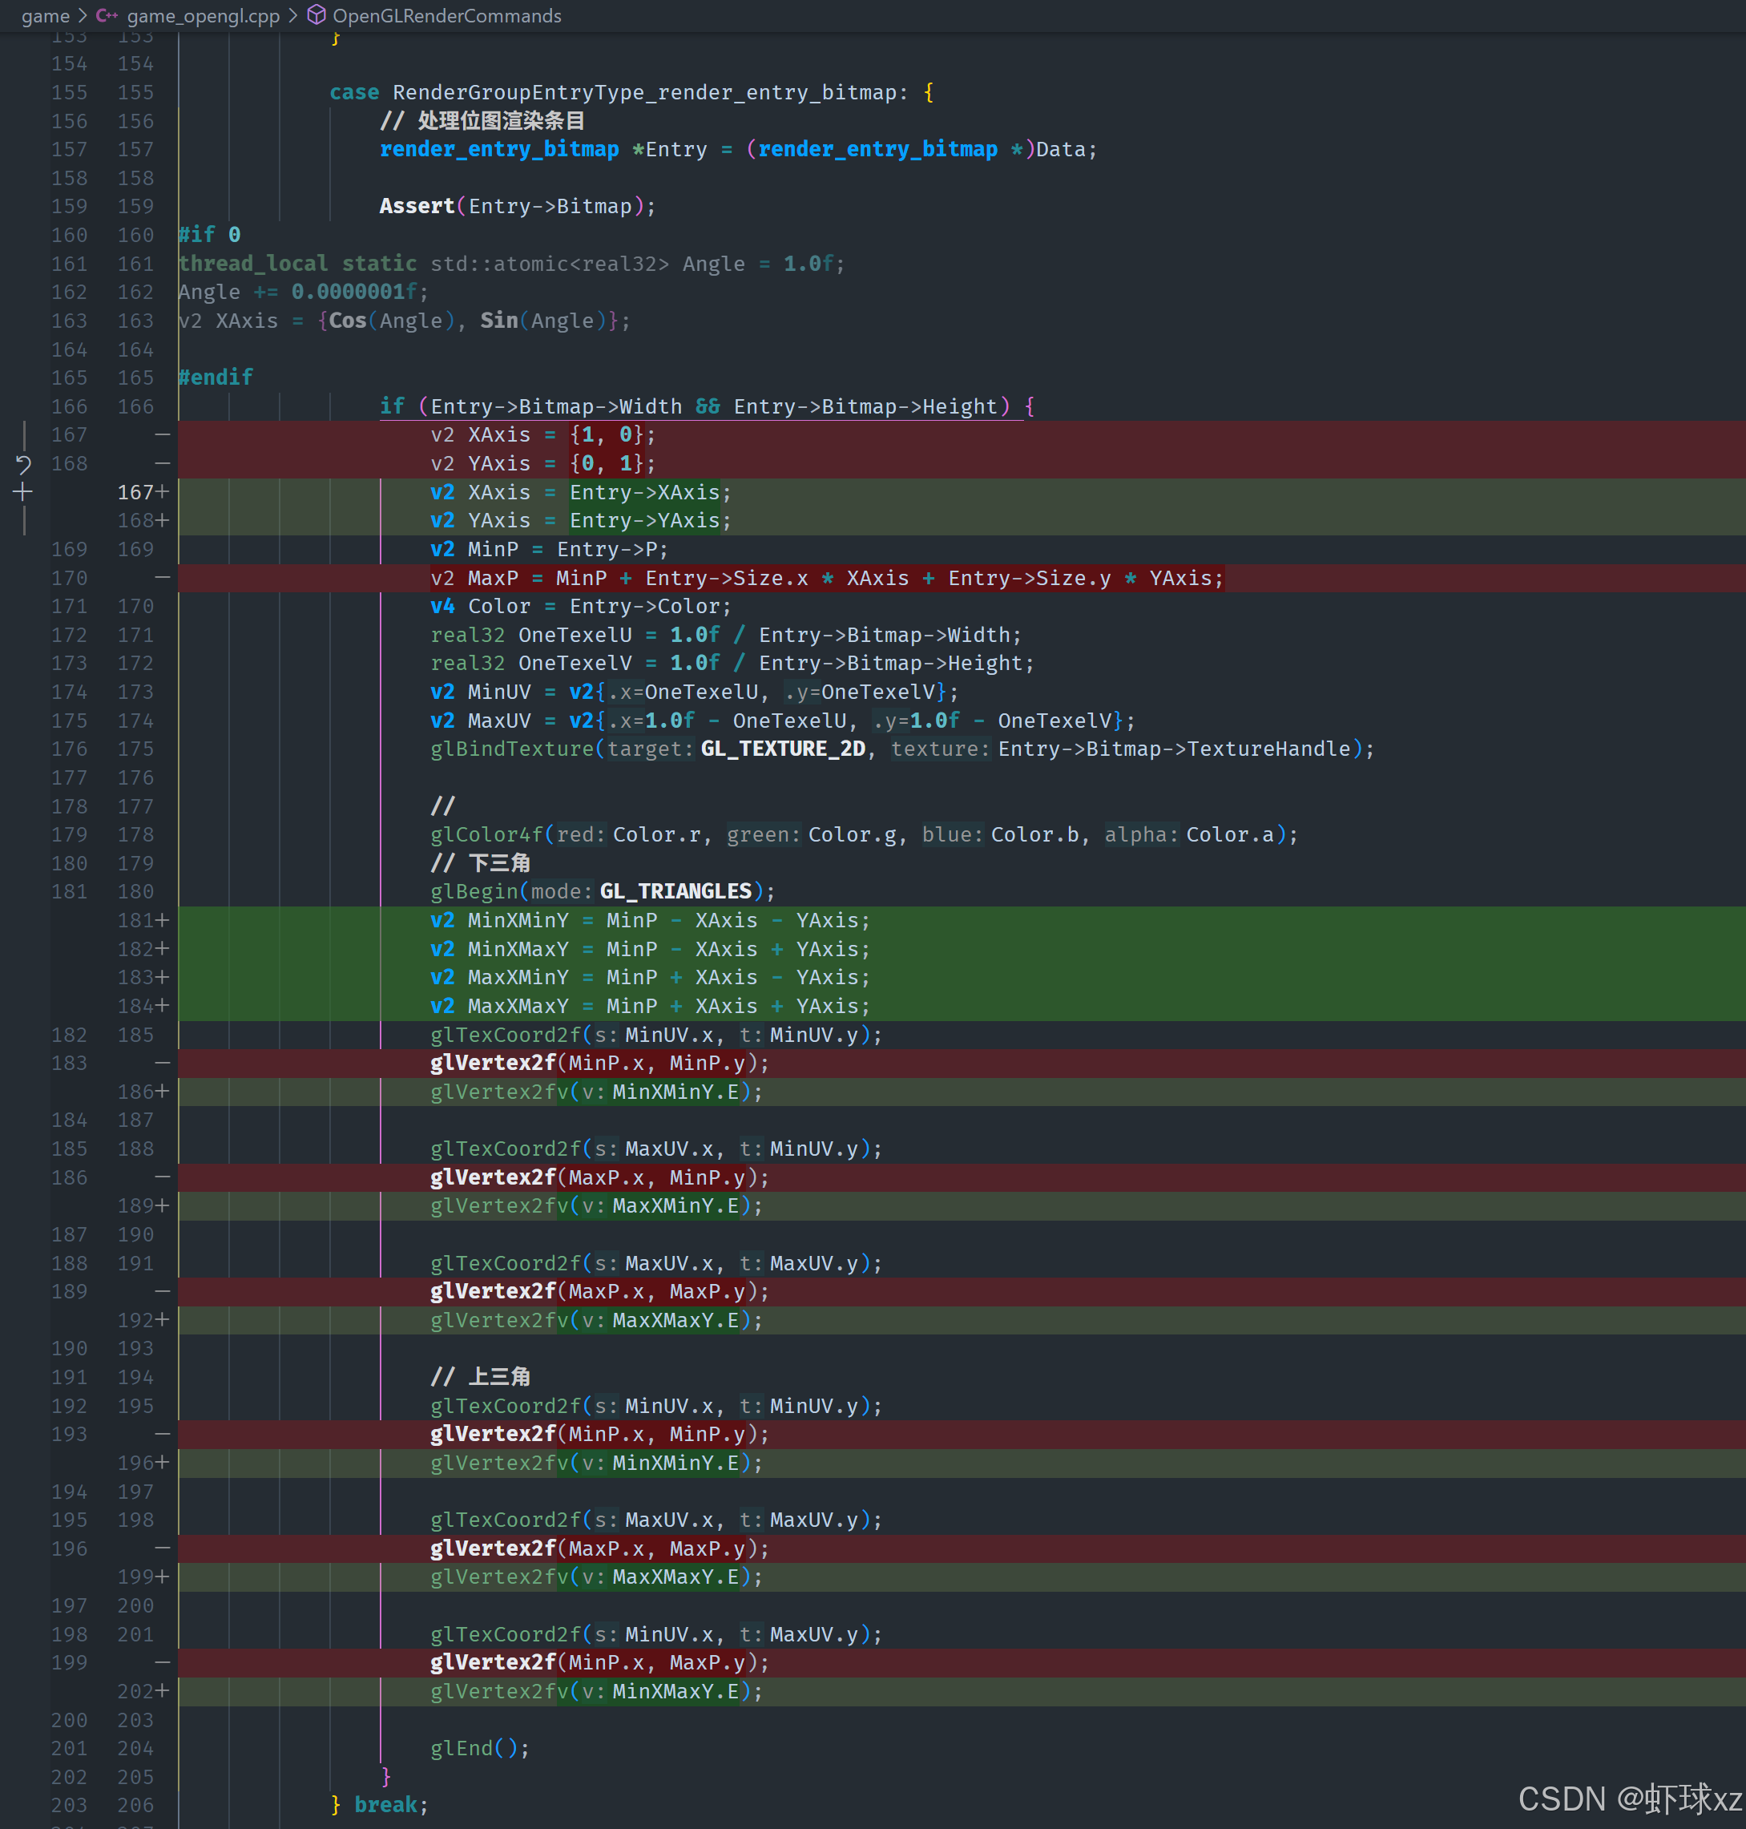The height and width of the screenshot is (1829, 1746).
Task: Open the game_opengl.cpp breadcrumb
Action: pos(203,16)
